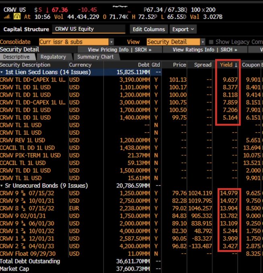Select the CCACIL TL 1L USD row
Image resolution: width=263 pixels, height=273 pixels.
(132, 163)
